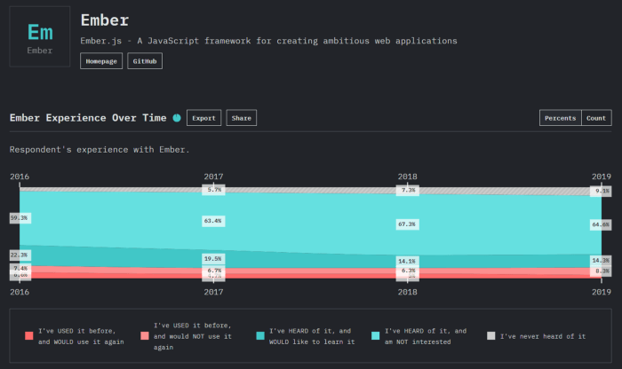Click the 5.7% label for 2017

point(214,190)
